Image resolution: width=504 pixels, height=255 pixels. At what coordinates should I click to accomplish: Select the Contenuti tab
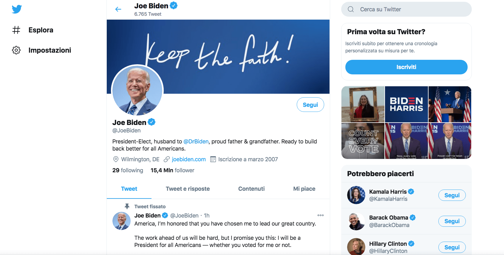[x=251, y=189]
